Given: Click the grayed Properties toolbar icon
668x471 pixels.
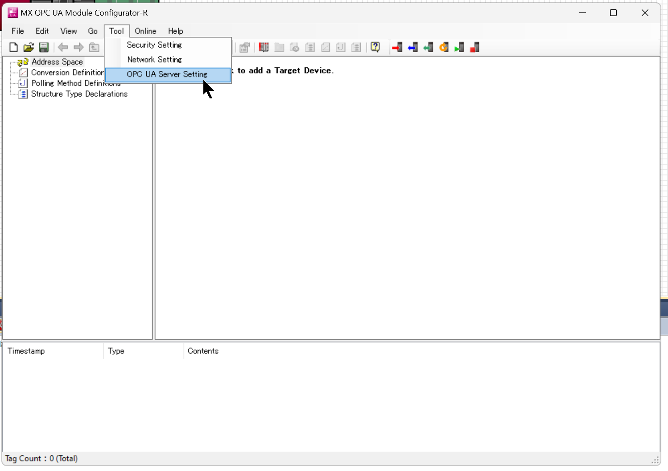Looking at the screenshot, I should click(244, 47).
